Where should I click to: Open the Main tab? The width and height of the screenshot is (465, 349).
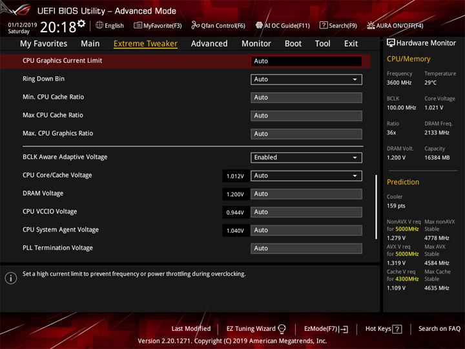tap(90, 44)
